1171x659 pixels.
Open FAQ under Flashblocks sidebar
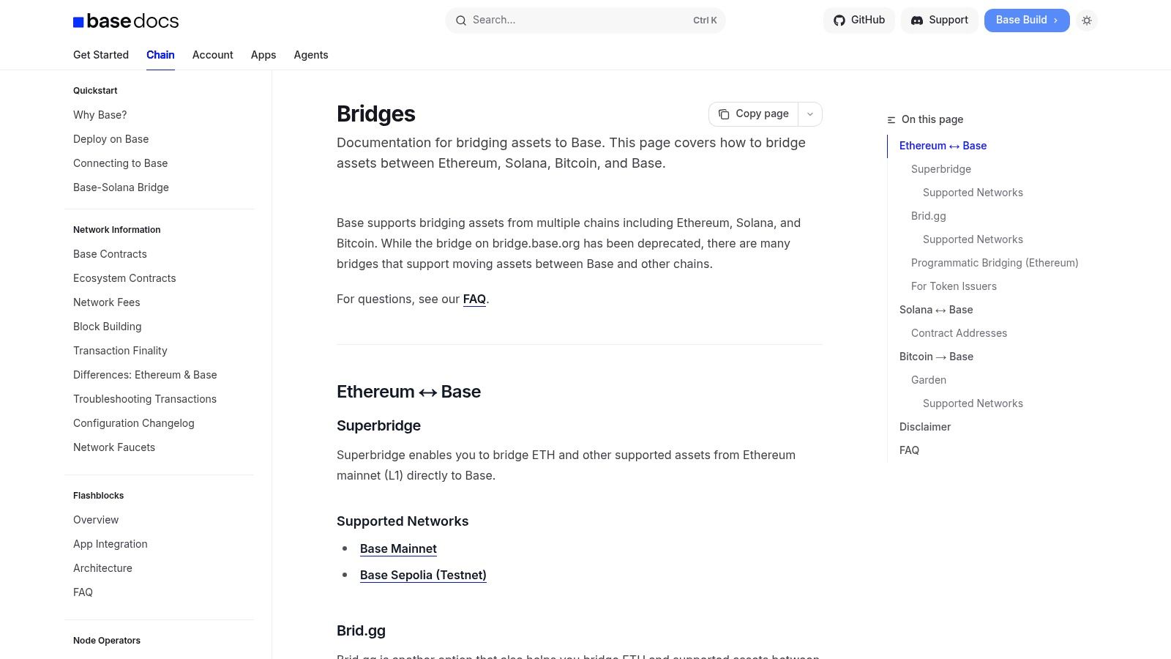click(x=83, y=592)
